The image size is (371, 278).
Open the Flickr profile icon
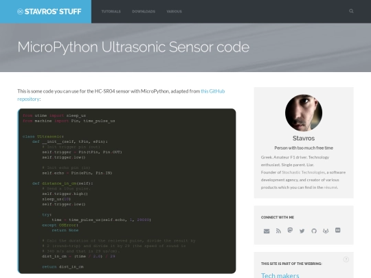[x=337, y=230]
